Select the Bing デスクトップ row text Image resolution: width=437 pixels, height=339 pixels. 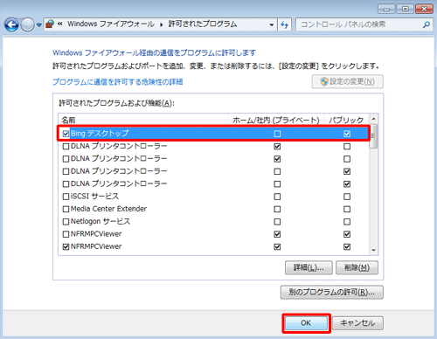[x=100, y=134]
